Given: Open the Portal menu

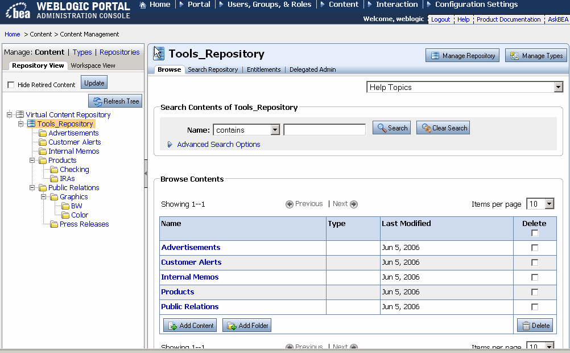Looking at the screenshot, I should (x=199, y=5).
